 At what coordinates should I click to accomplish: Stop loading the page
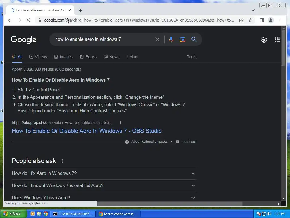[x=28, y=20]
